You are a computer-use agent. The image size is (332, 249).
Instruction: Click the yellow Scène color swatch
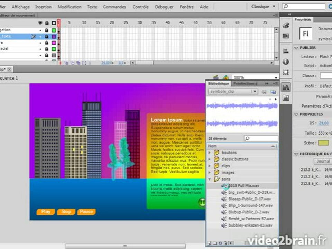324,143
